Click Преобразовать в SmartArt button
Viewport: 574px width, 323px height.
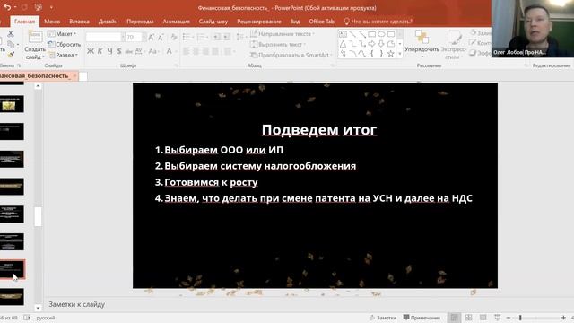291,55
